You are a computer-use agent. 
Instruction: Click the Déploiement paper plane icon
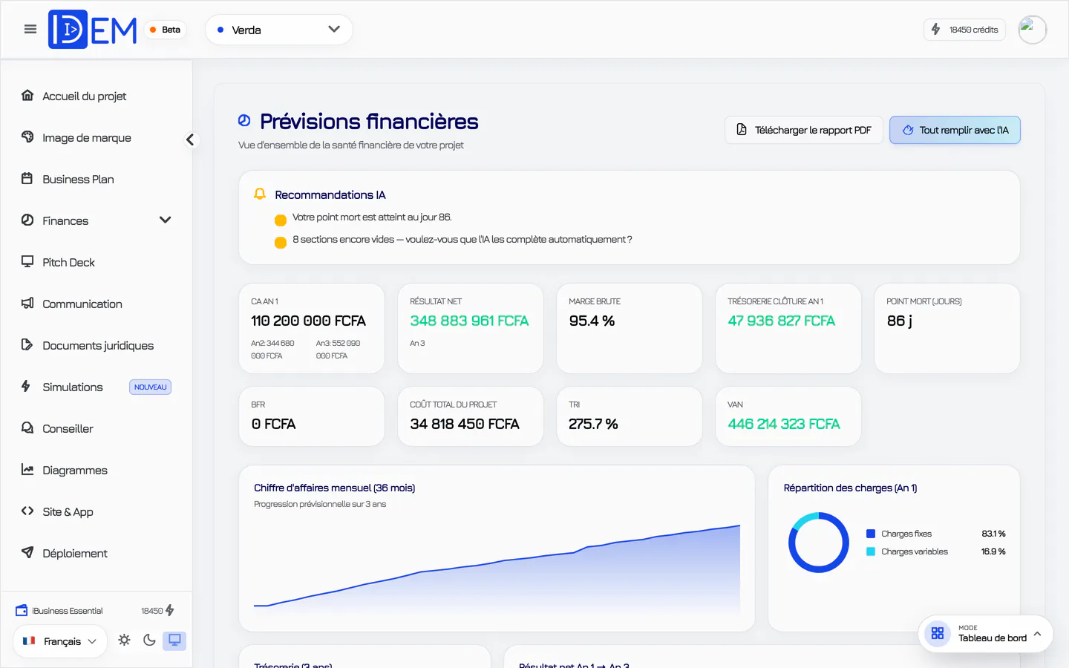coord(27,552)
